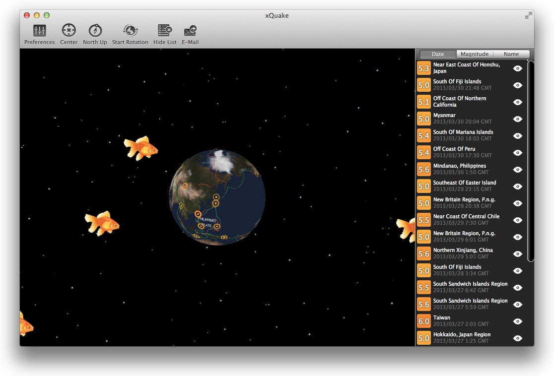Select the Hokkaido, Japan Region entry

(471, 338)
